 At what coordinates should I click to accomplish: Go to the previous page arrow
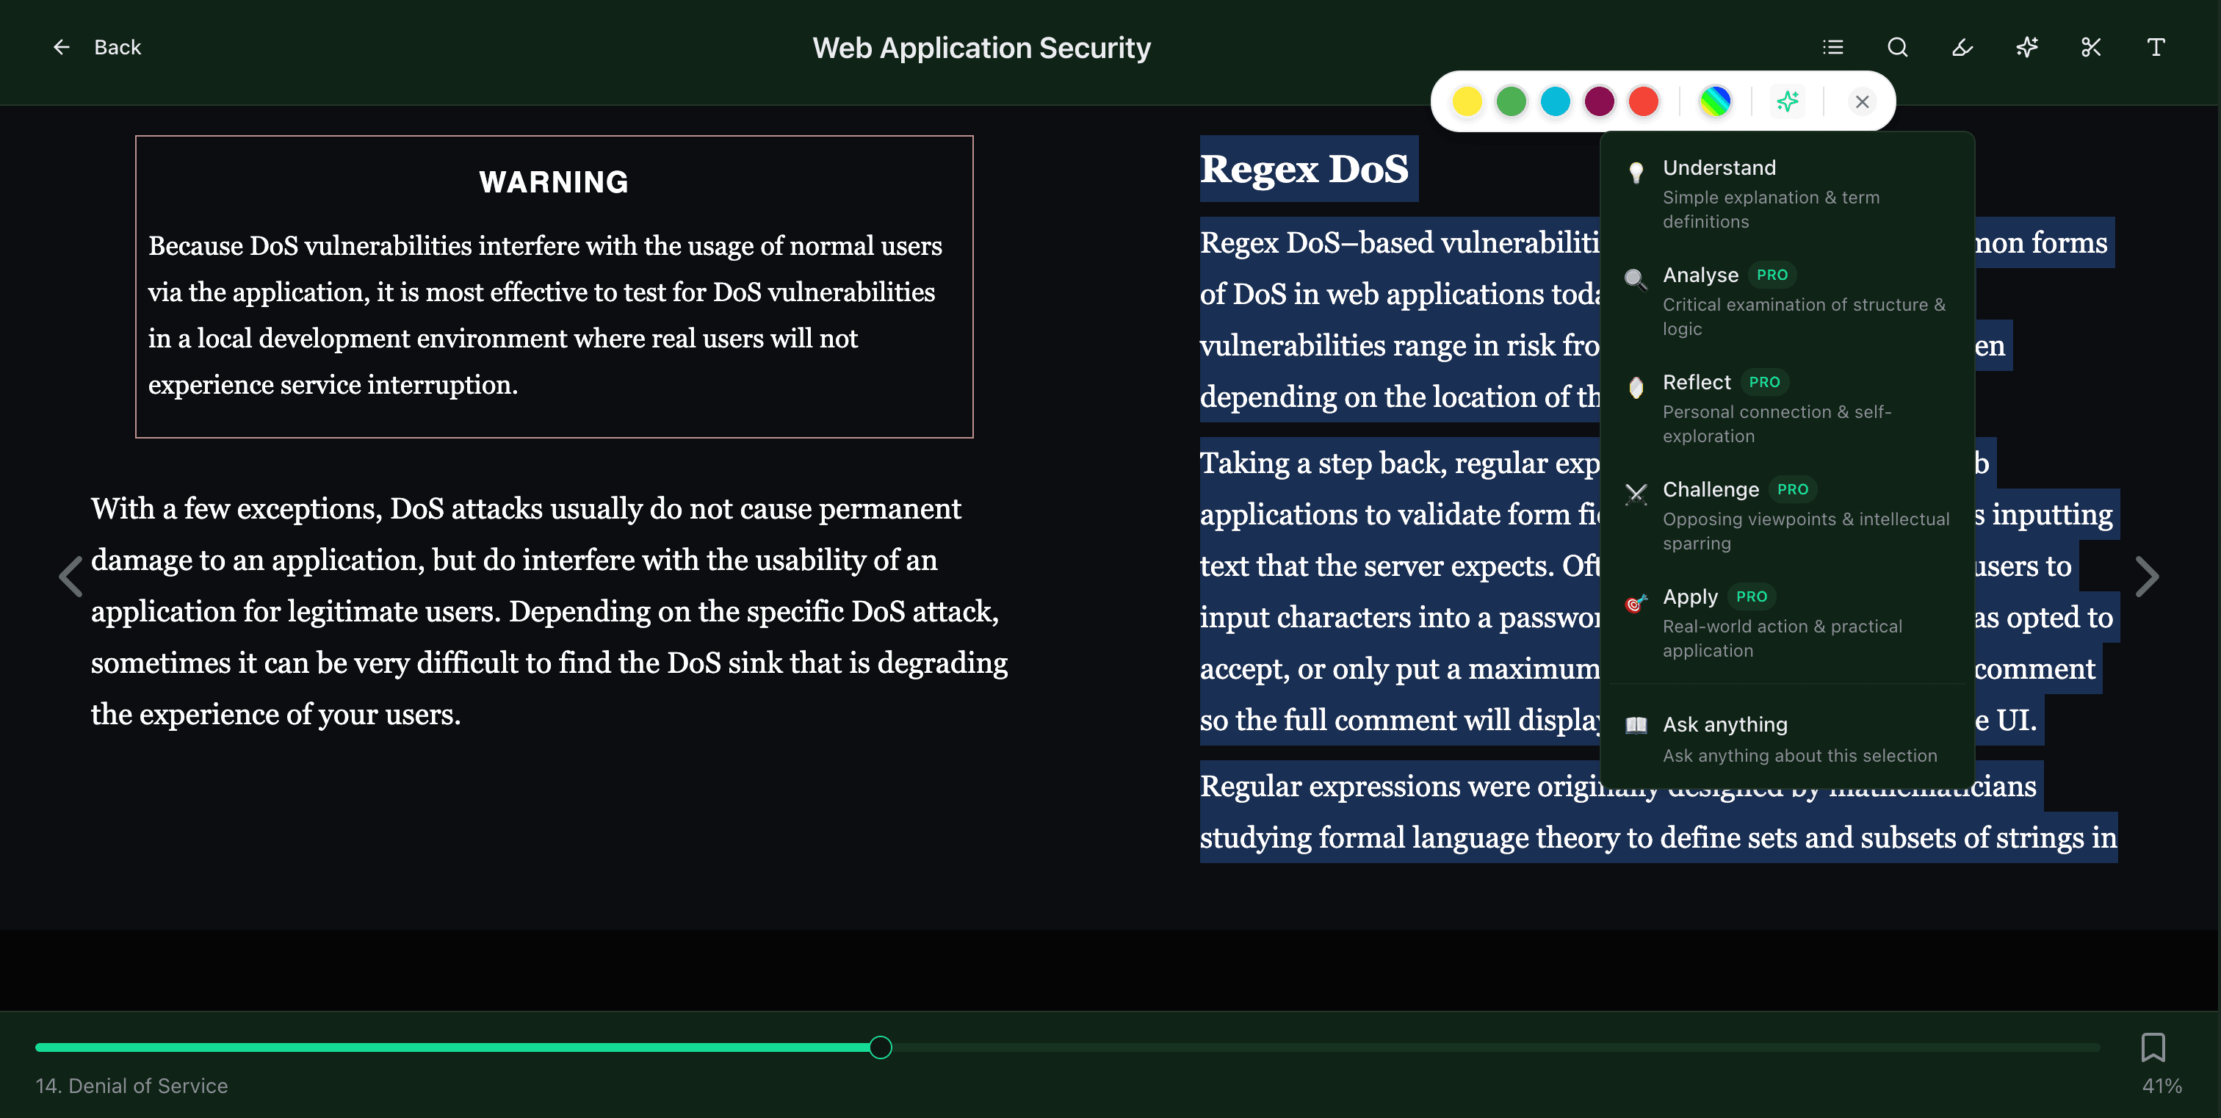point(70,576)
